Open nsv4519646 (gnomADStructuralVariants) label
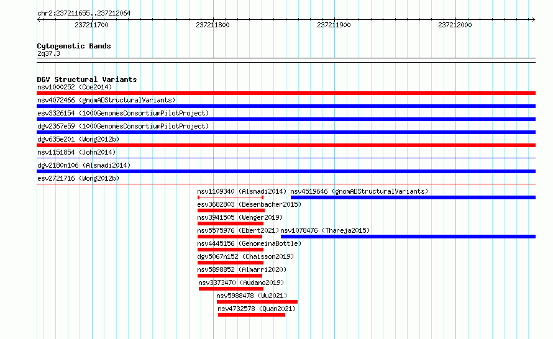This screenshot has width=553, height=339. point(359,191)
